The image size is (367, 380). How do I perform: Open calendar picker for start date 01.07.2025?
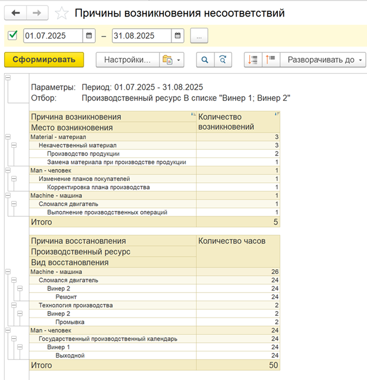[x=89, y=35]
